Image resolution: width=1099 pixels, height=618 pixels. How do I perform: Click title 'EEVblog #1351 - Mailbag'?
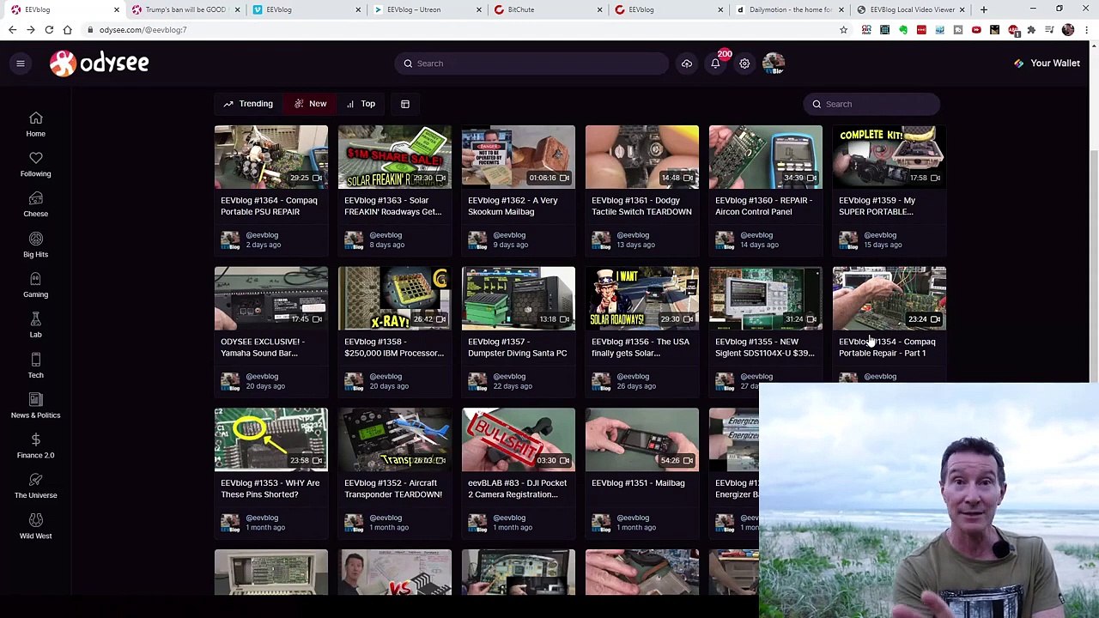pos(638,483)
